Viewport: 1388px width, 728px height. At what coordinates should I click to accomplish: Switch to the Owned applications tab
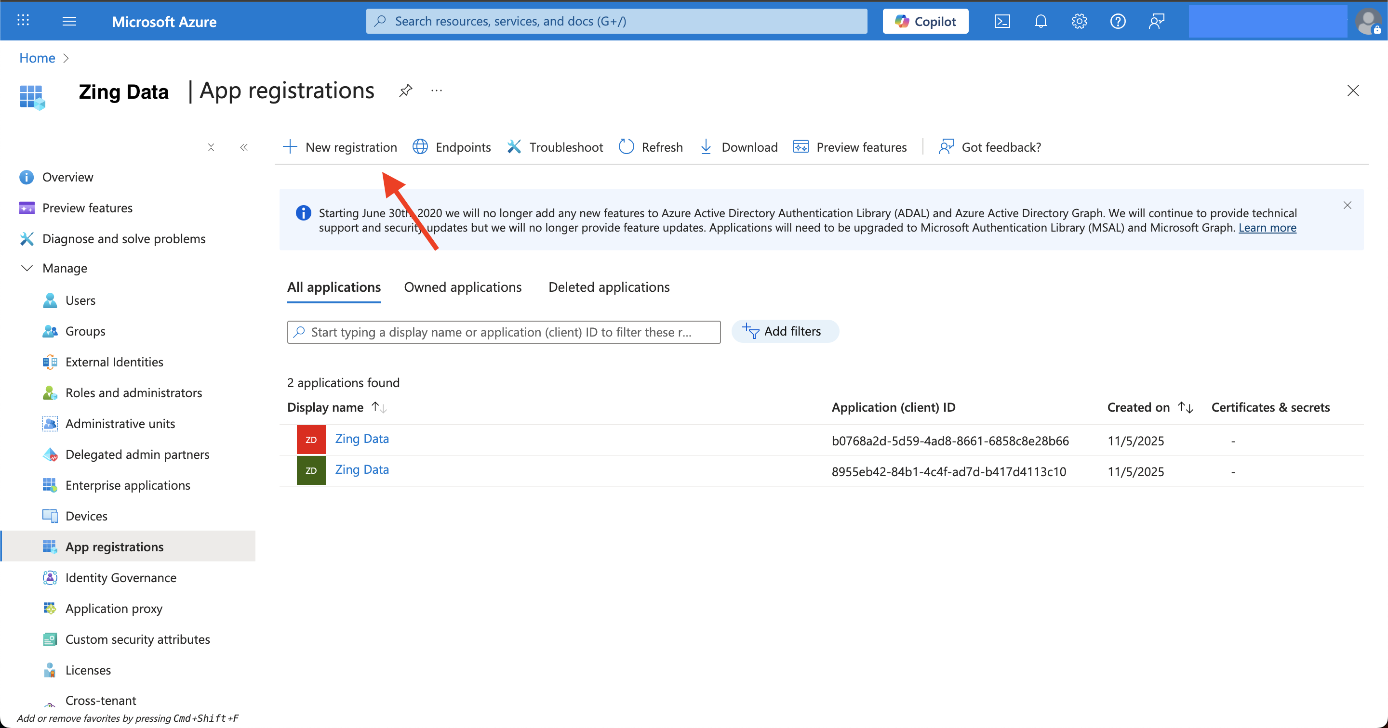tap(462, 287)
